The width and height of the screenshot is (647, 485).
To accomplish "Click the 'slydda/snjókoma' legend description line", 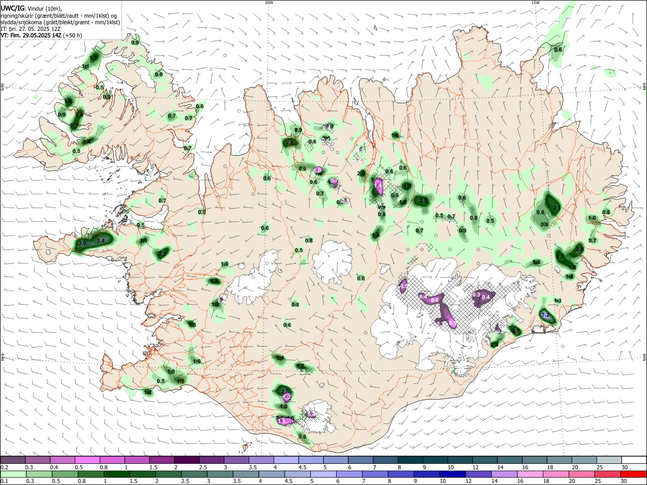I will [x=60, y=22].
